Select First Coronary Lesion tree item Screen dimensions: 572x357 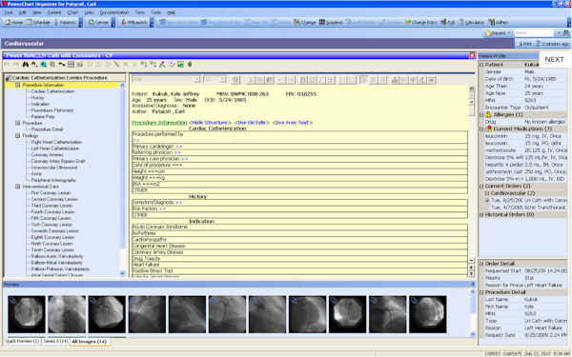tap(51, 192)
